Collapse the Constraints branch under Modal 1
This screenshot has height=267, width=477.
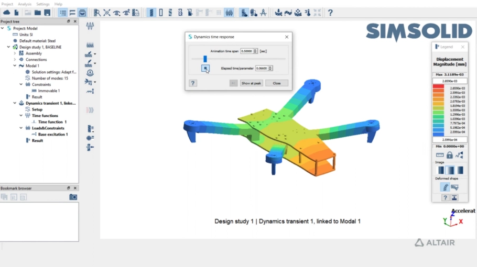tap(21, 84)
